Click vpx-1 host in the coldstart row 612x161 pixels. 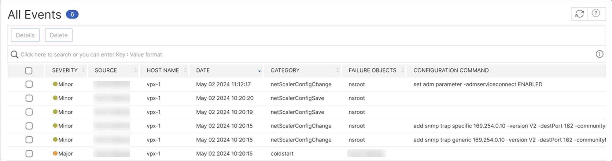tap(153, 154)
